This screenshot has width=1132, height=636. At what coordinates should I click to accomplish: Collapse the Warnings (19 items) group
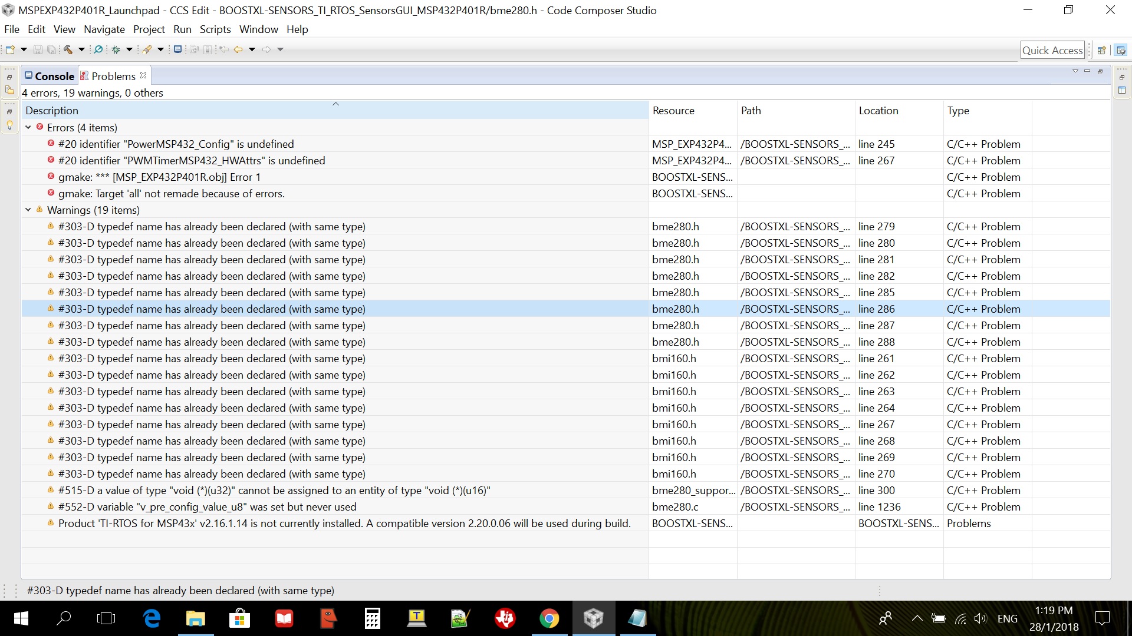(28, 210)
